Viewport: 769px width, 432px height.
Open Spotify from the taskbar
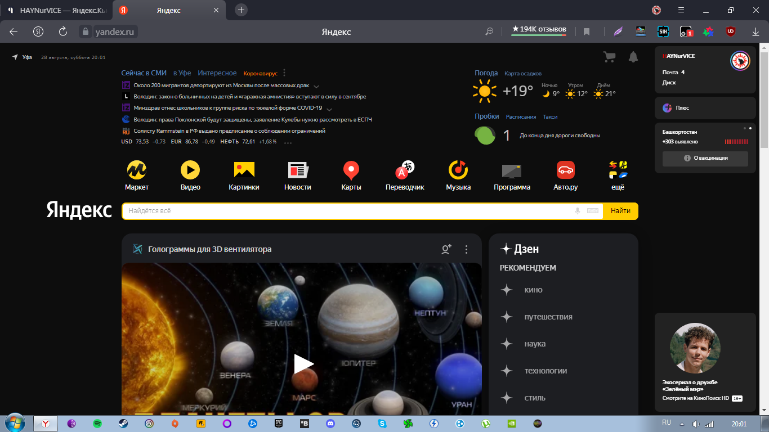pyautogui.click(x=97, y=424)
